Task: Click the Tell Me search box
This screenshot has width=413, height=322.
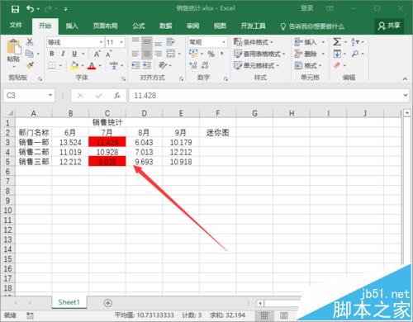Action: pos(312,26)
